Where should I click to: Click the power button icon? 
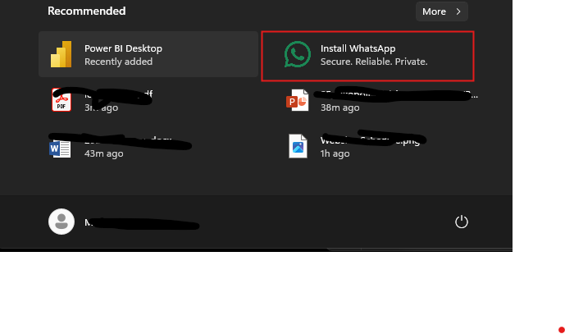coord(461,222)
